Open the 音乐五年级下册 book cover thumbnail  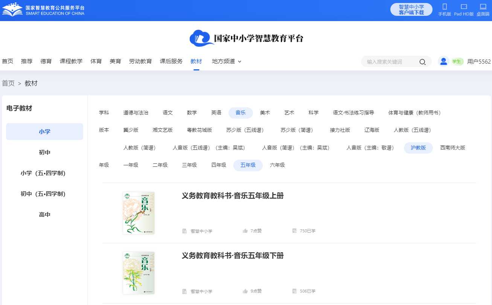(139, 273)
